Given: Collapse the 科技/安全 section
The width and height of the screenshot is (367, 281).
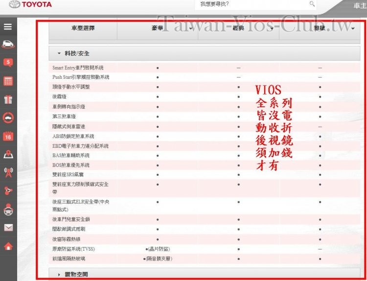Looking at the screenshot, I should [205, 53].
